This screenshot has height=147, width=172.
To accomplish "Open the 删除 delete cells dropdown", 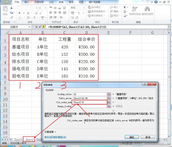I will coord(115,11).
